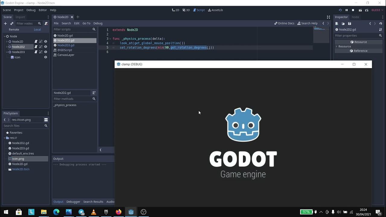Screen dimensions: 386x217
Task: Open Inspector object history clock icon
Action: click(x=381, y=23)
